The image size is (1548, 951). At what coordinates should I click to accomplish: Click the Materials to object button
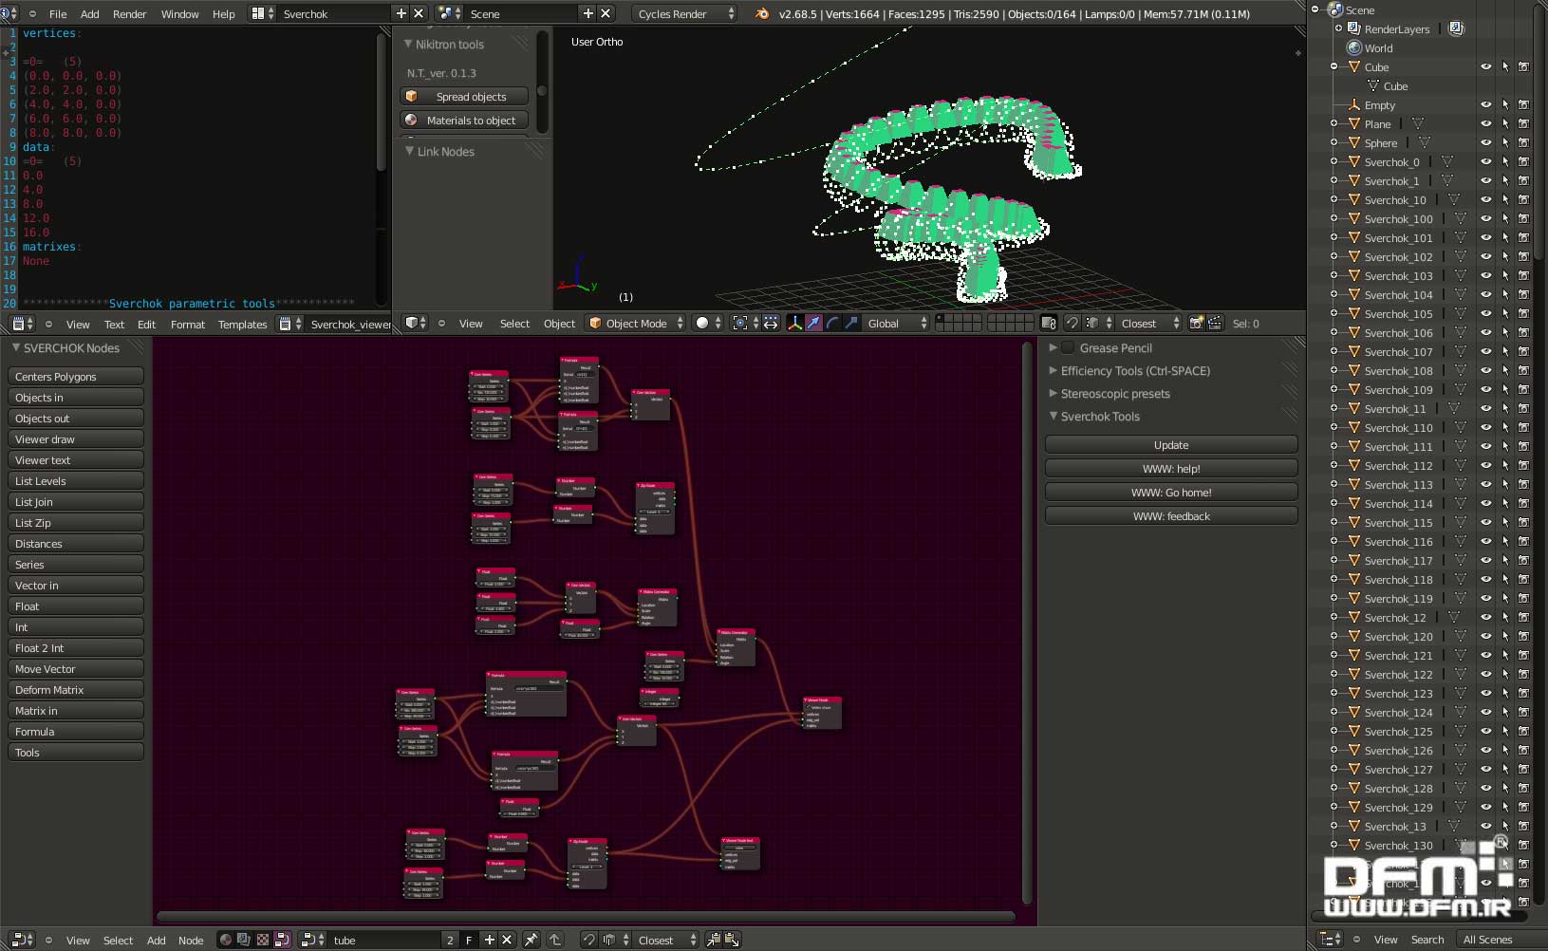pyautogui.click(x=464, y=120)
